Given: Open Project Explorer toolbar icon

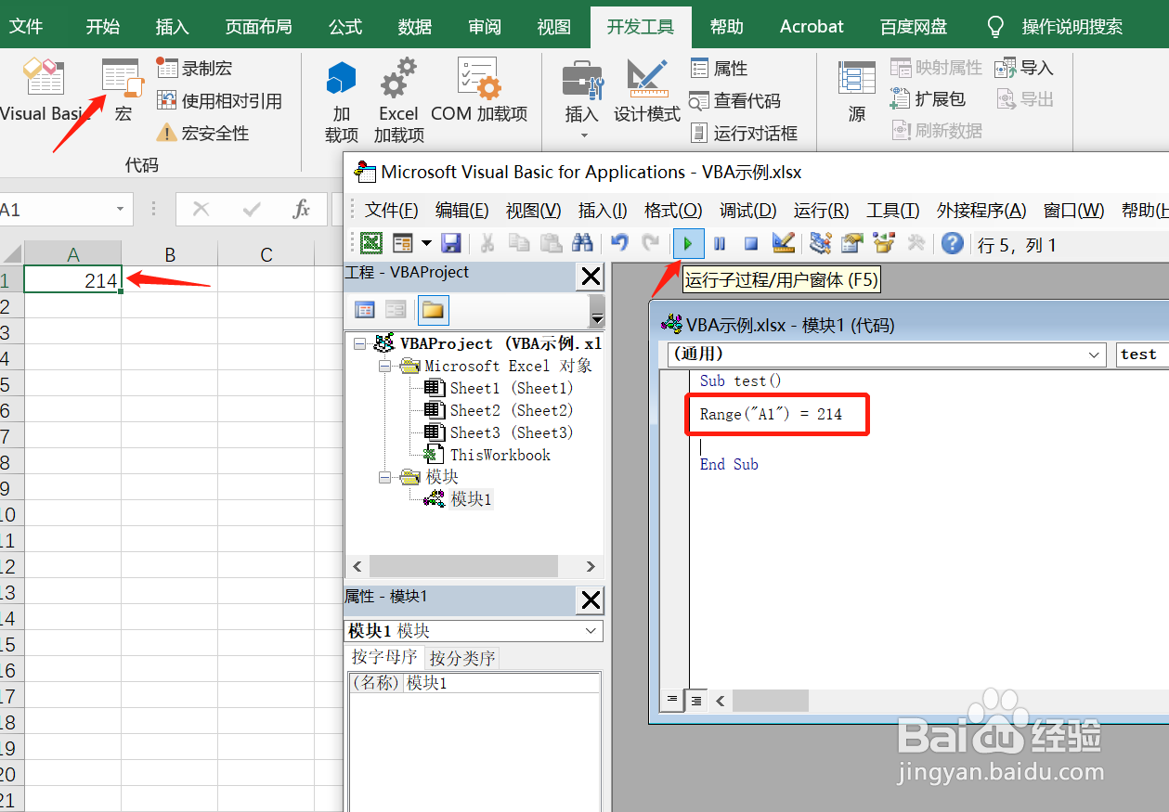Looking at the screenshot, I should 821,244.
